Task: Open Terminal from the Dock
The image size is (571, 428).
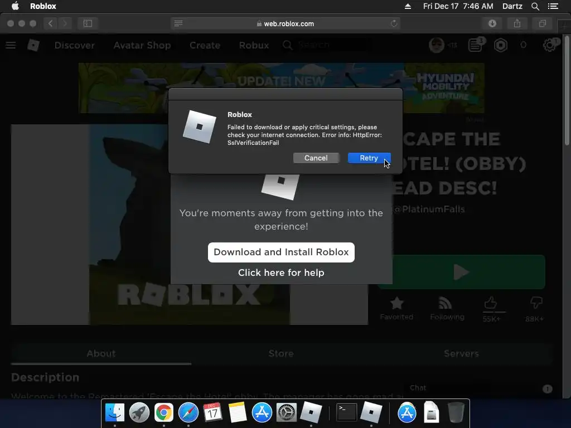Action: pos(346,413)
